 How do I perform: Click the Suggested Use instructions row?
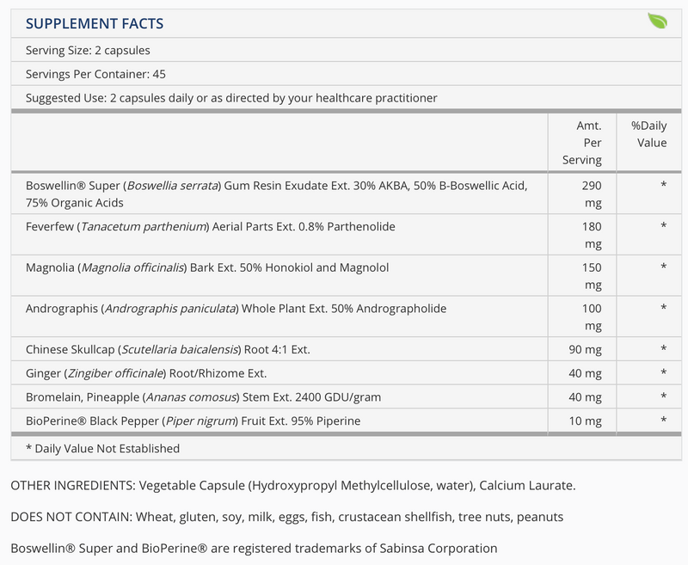[231, 98]
